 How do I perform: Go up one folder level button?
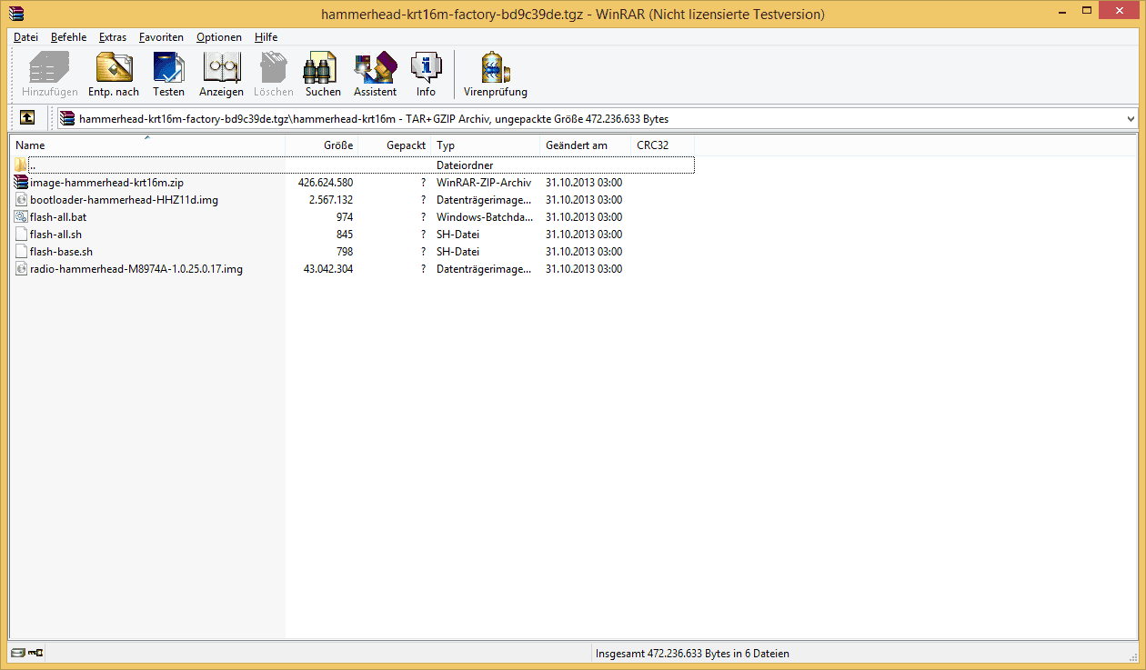tap(27, 118)
